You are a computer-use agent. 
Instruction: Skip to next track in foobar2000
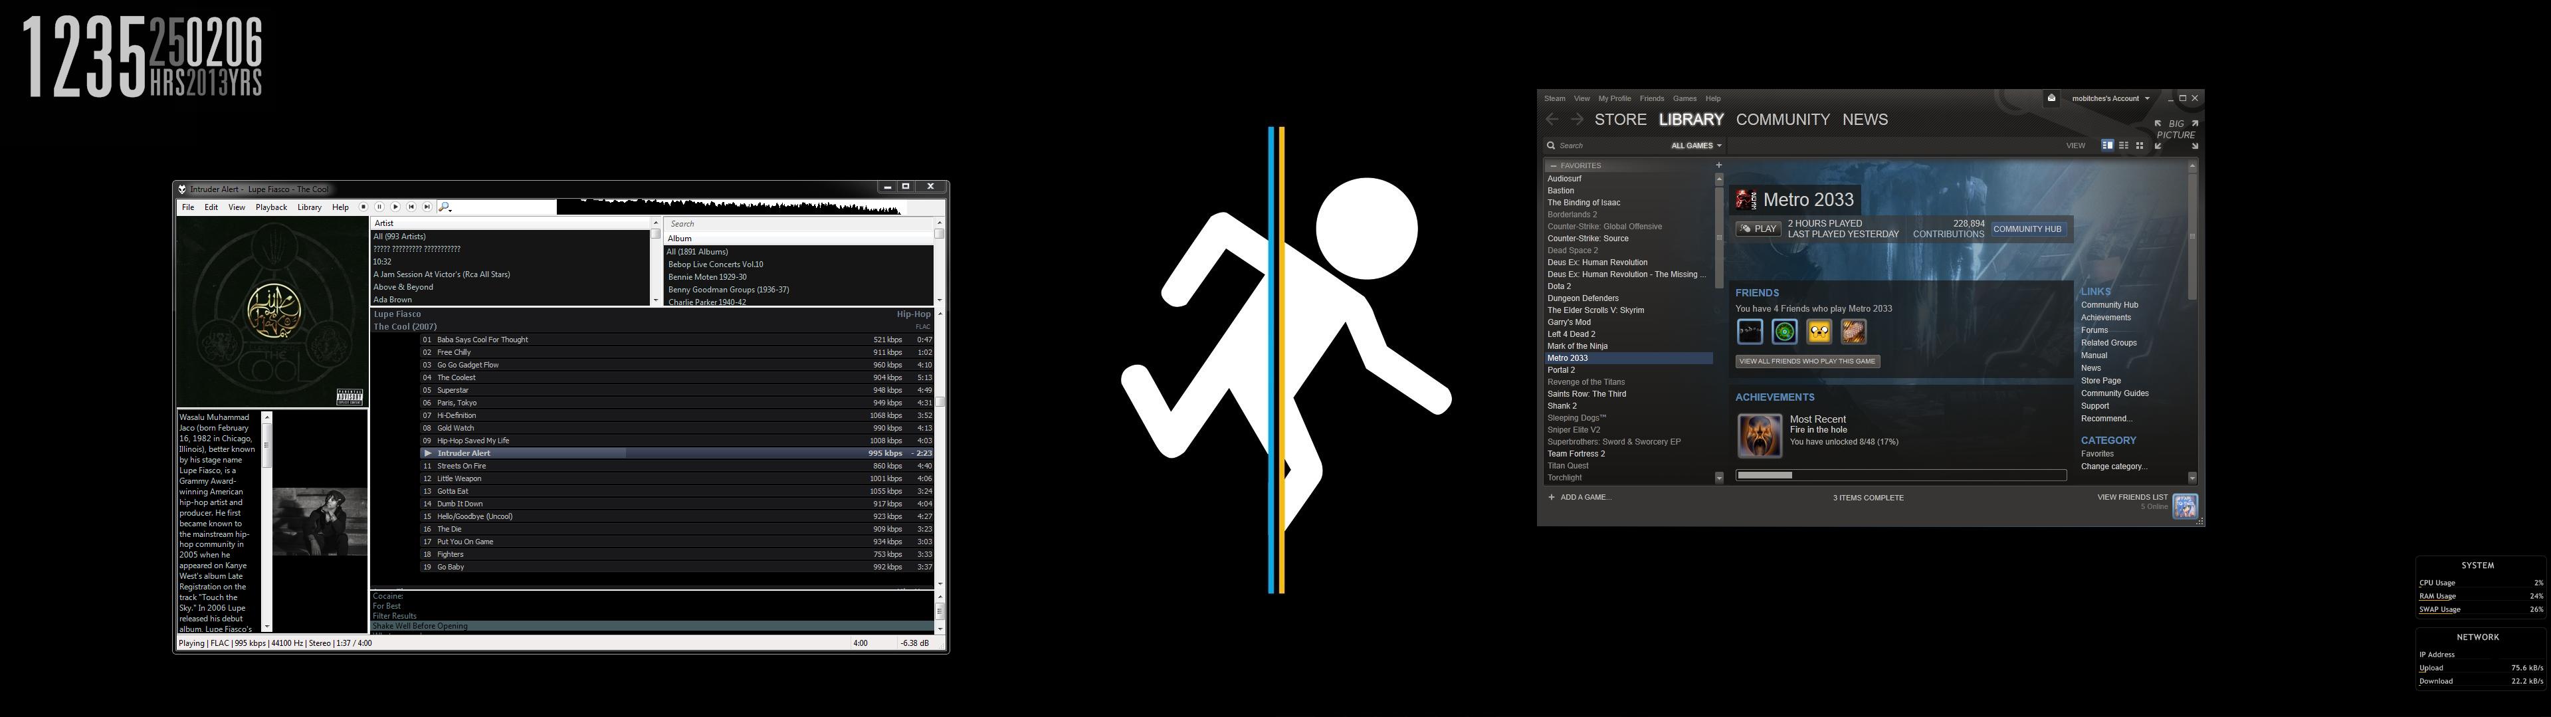pyautogui.click(x=427, y=207)
